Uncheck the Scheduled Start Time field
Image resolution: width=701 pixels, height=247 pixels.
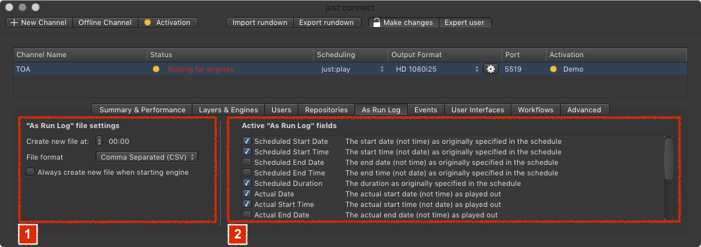click(247, 152)
